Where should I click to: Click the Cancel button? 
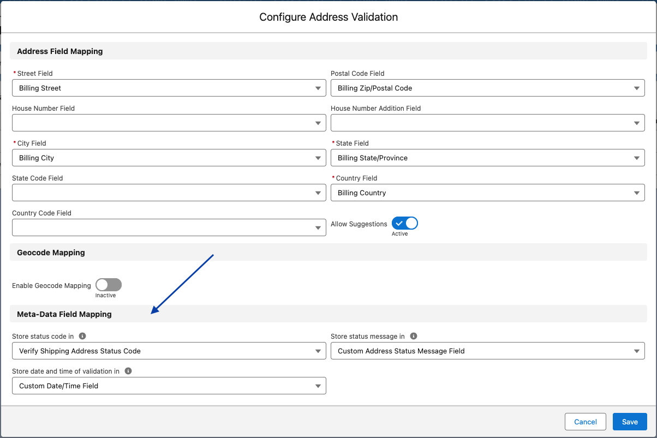pos(586,422)
